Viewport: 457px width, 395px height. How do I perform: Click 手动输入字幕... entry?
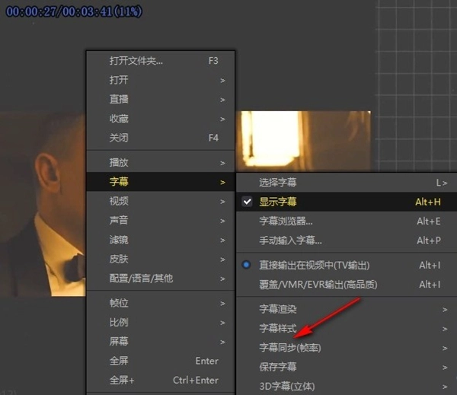(290, 241)
